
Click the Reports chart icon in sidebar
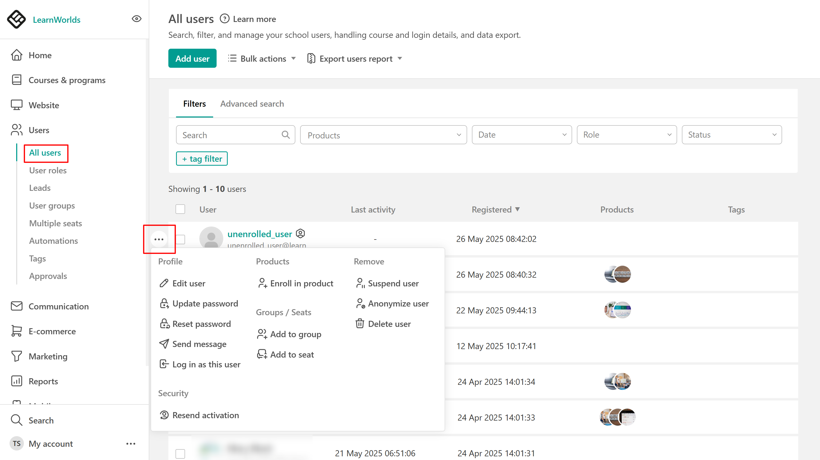coord(16,381)
